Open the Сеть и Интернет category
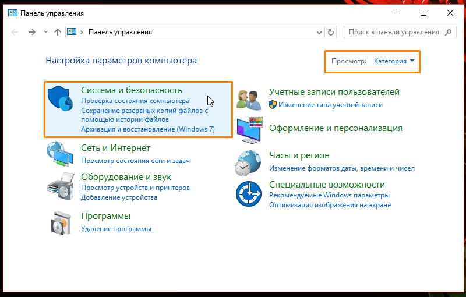Viewport: 466px width, 297px height. [115, 147]
